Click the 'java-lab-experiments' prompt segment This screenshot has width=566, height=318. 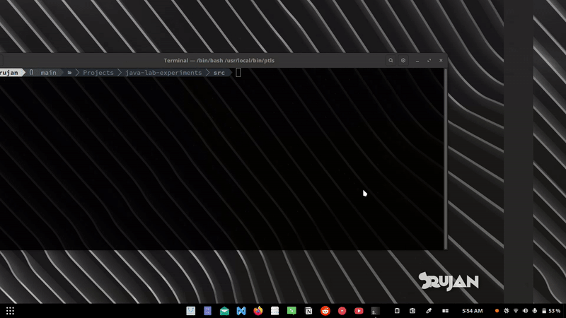[x=163, y=73]
